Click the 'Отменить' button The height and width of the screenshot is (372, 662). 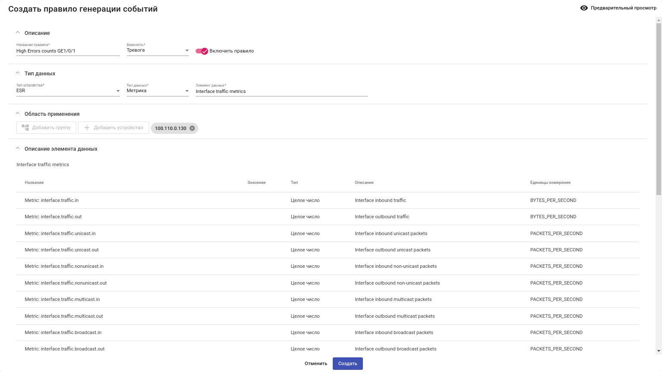click(x=316, y=363)
